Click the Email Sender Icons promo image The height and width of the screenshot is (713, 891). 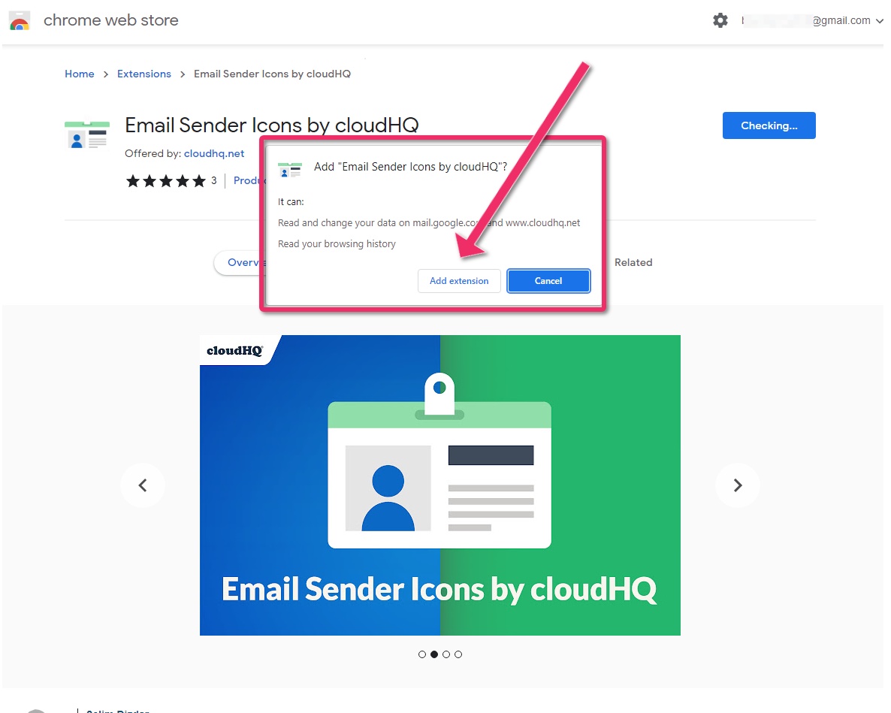[x=439, y=485]
